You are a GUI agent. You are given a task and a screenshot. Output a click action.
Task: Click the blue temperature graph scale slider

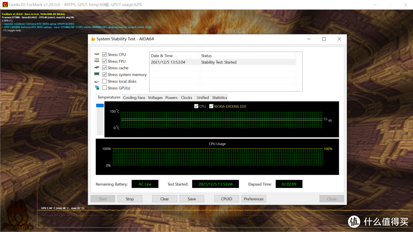pyautogui.click(x=100, y=106)
